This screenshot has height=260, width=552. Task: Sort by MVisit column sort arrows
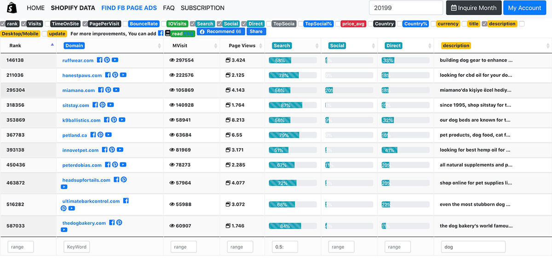click(x=216, y=46)
